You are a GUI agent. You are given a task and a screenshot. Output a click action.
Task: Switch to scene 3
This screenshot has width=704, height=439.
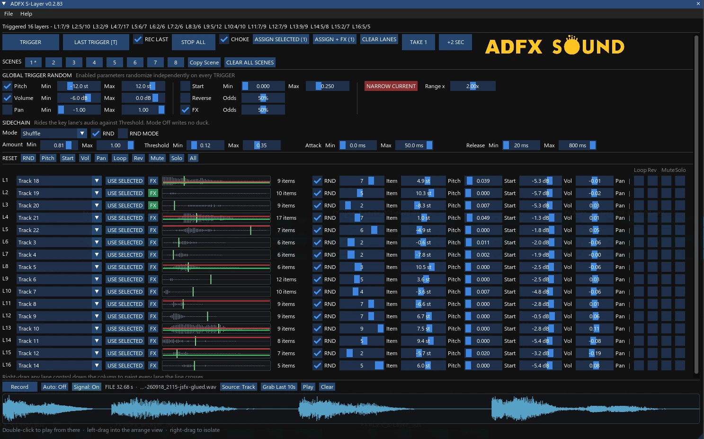[74, 63]
